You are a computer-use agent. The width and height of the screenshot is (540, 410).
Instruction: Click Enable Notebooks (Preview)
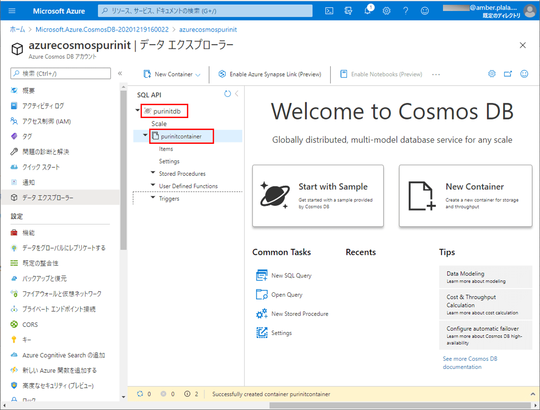381,75
